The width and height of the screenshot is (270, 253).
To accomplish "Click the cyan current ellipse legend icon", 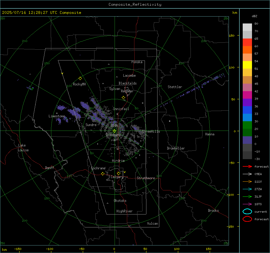I will coord(247,211).
